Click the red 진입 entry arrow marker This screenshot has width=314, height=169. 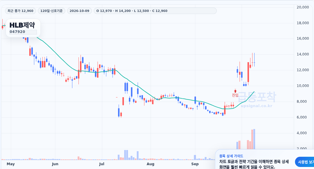pyautogui.click(x=235, y=91)
